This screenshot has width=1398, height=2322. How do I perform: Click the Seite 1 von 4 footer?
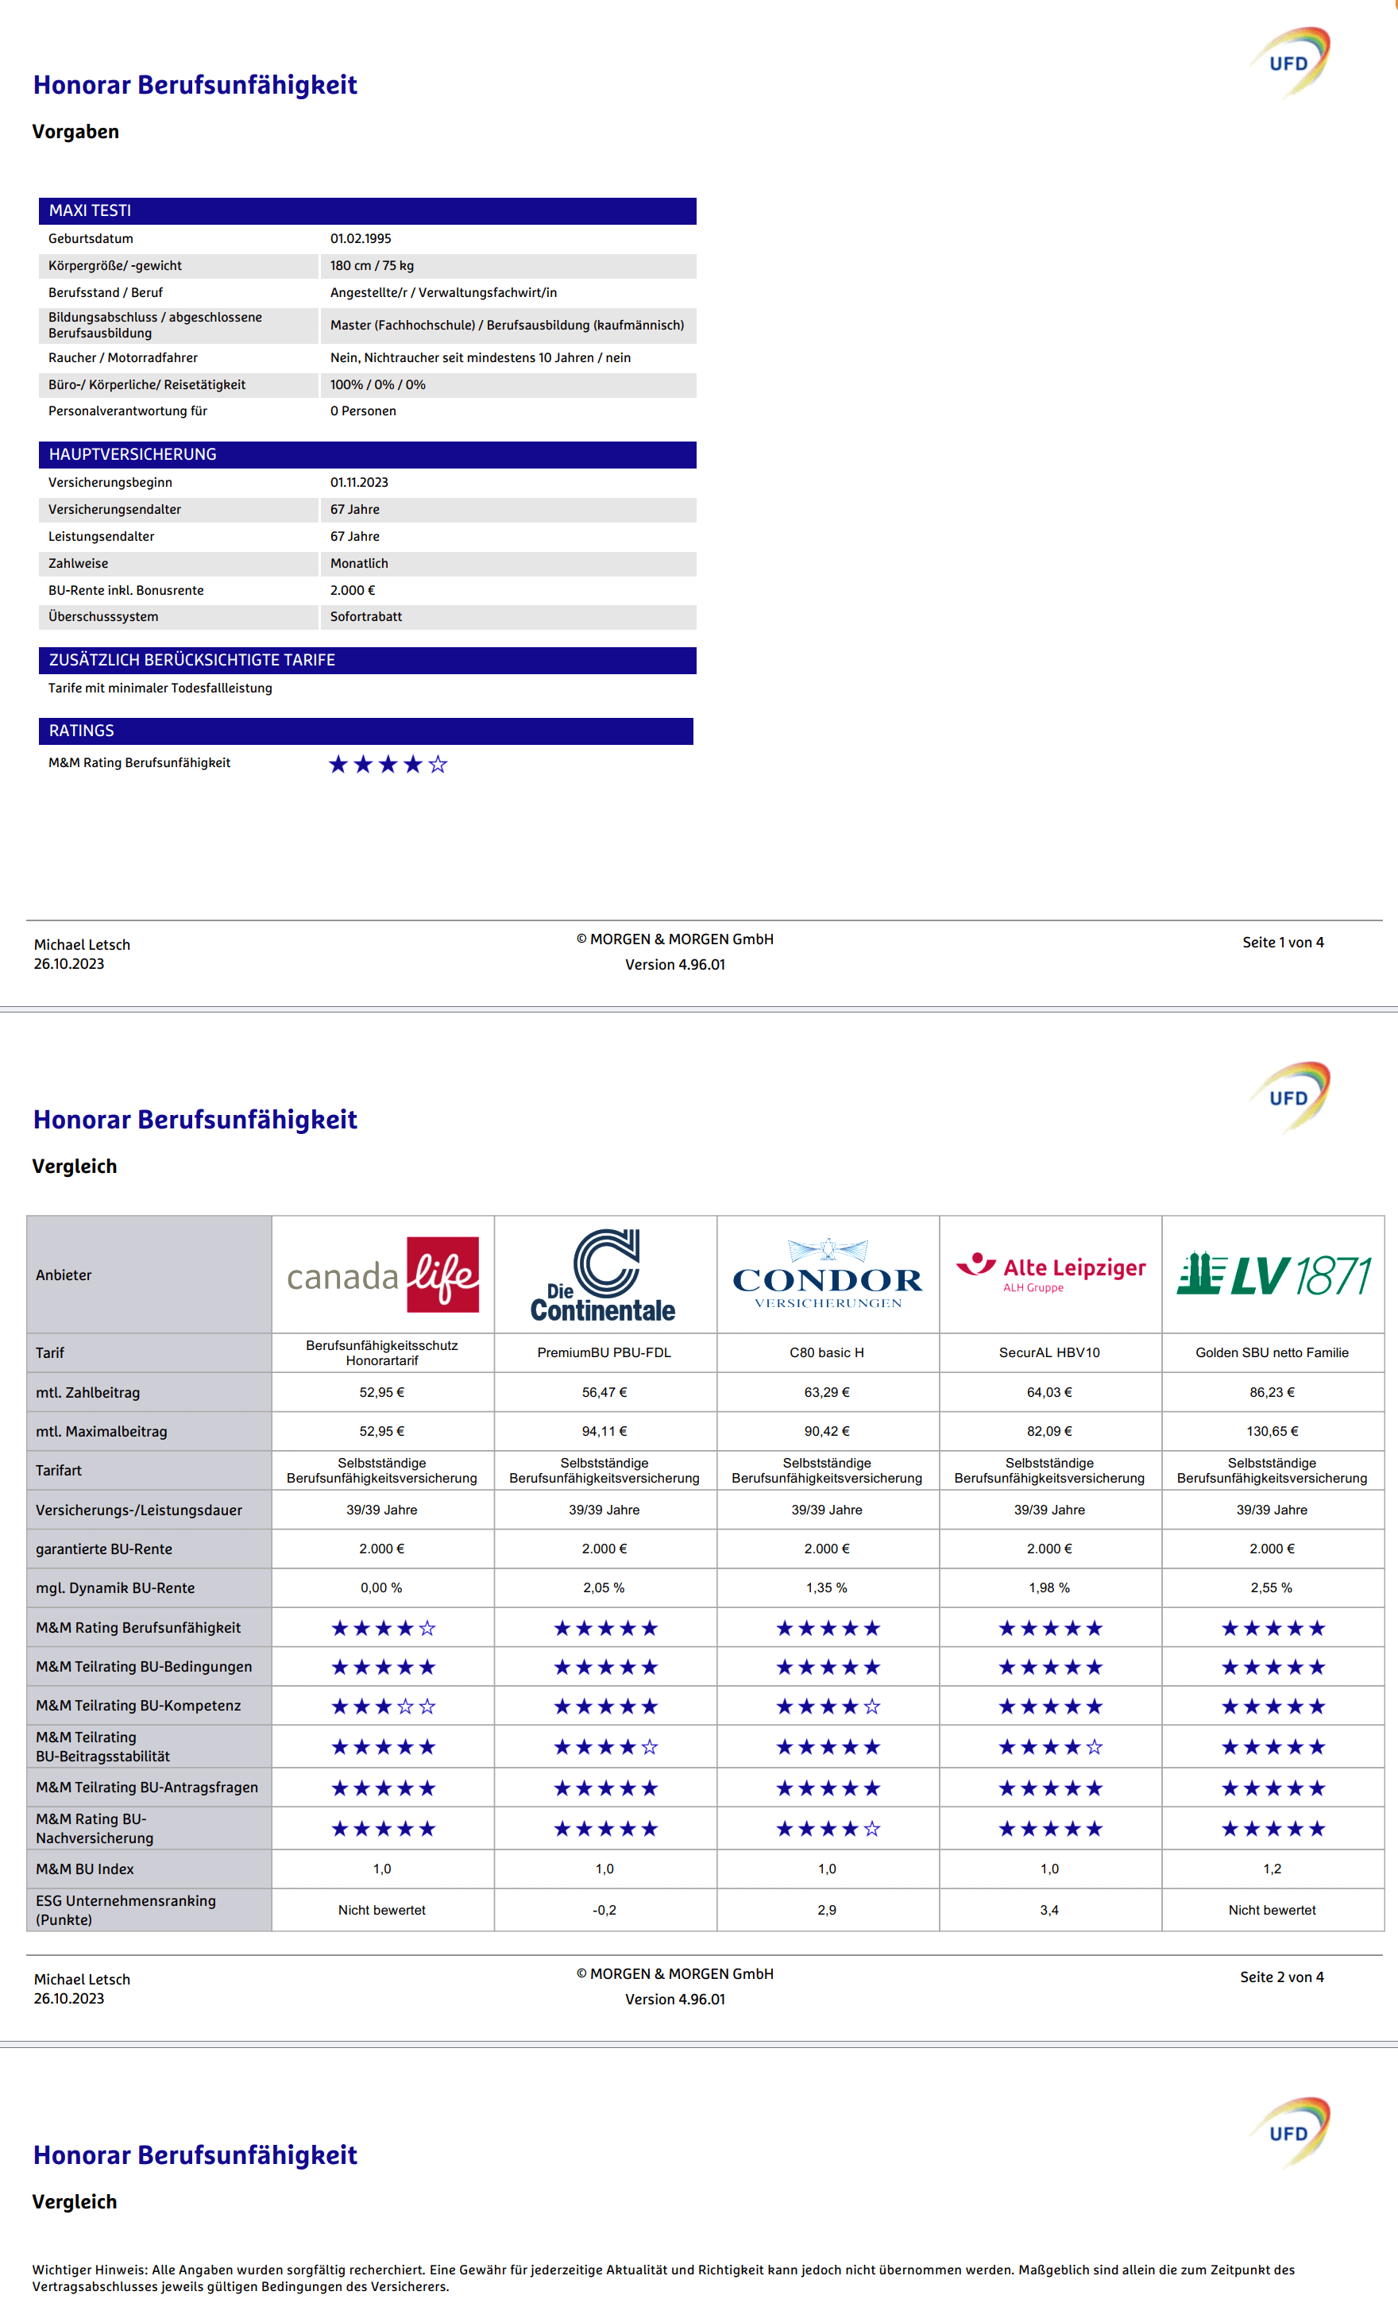coord(1283,943)
